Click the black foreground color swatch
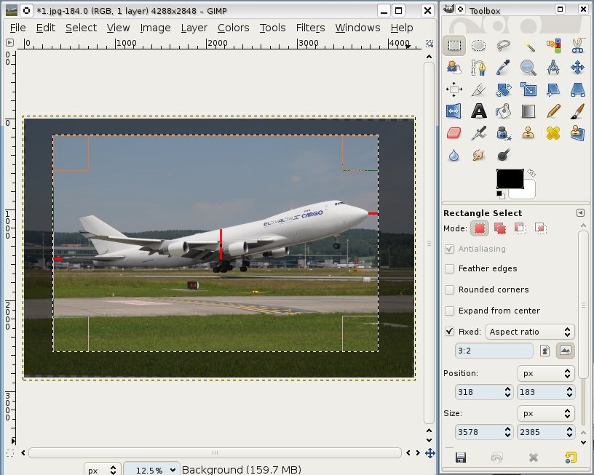 (510, 179)
